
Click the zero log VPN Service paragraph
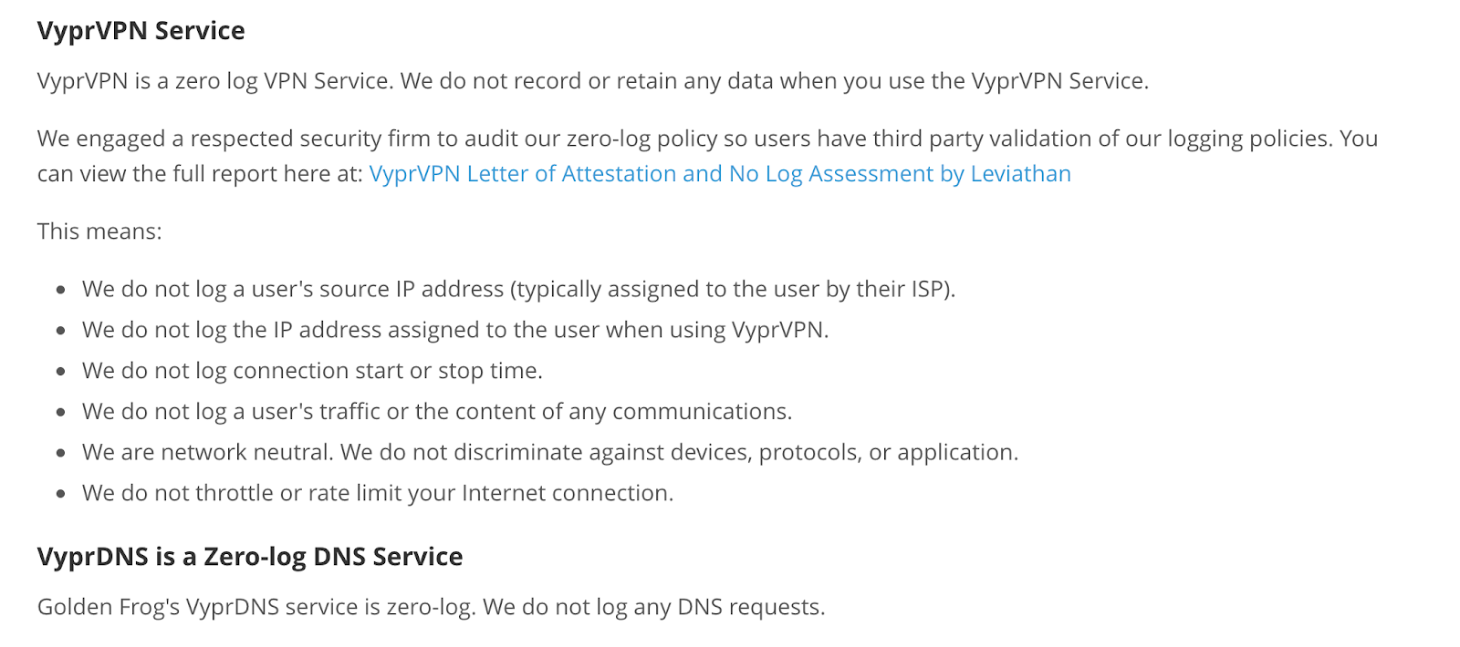593,81
